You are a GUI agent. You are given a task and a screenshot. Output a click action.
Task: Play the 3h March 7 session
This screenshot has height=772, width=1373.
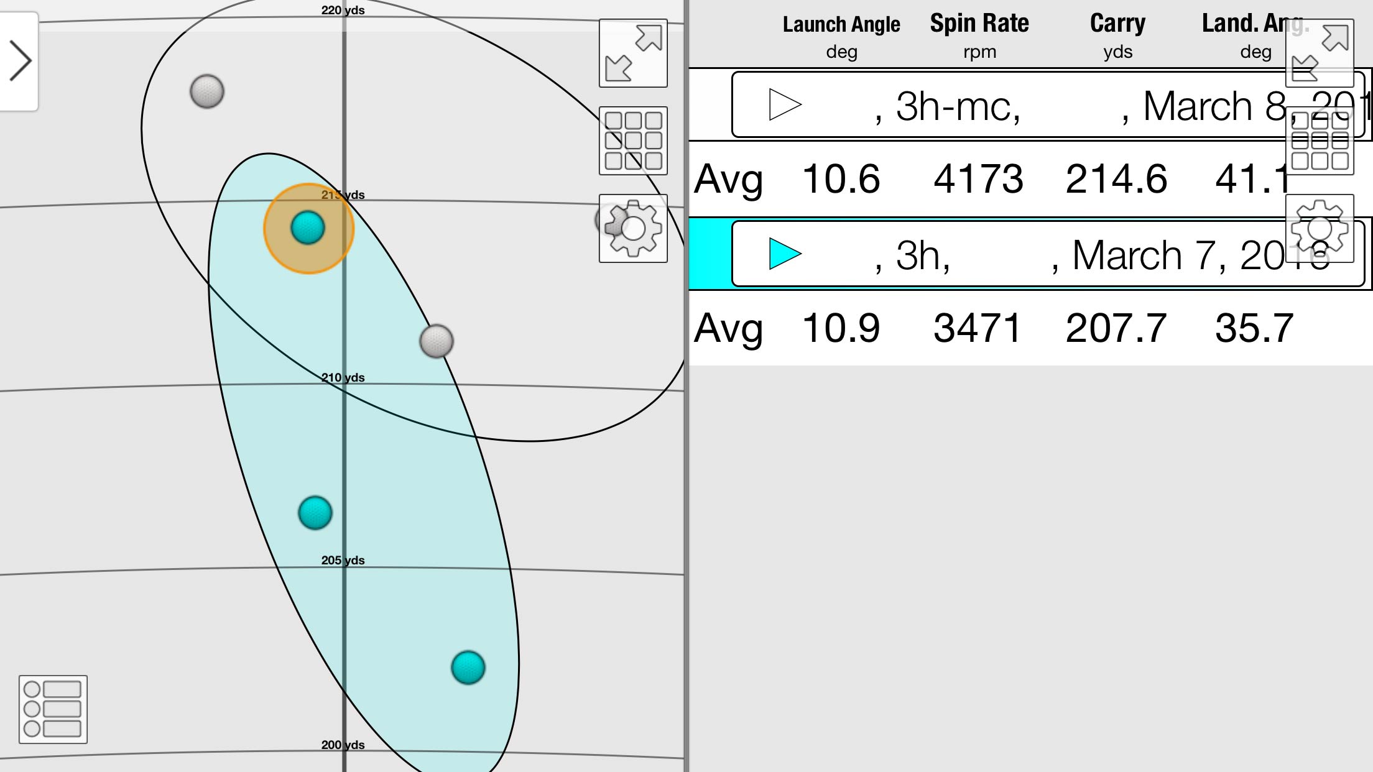pos(785,254)
